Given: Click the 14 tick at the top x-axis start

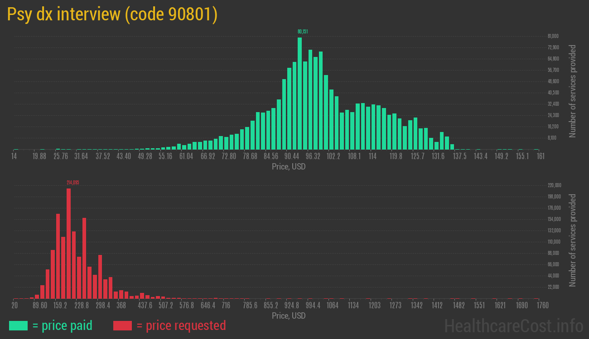Looking at the screenshot, I should [14, 156].
